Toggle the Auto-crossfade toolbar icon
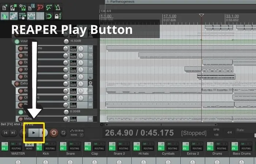This screenshot has width=256, height=164. point(4,16)
